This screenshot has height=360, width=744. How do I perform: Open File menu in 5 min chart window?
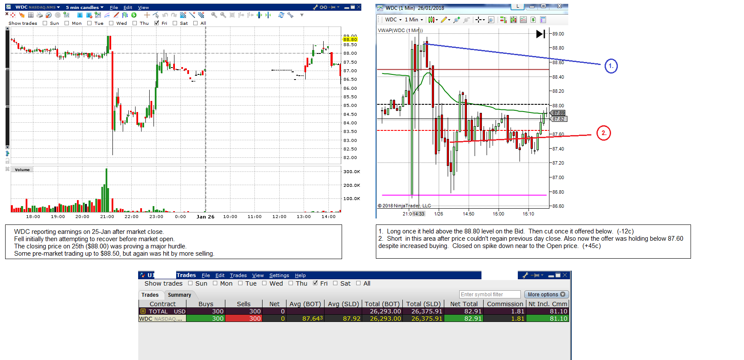click(114, 7)
